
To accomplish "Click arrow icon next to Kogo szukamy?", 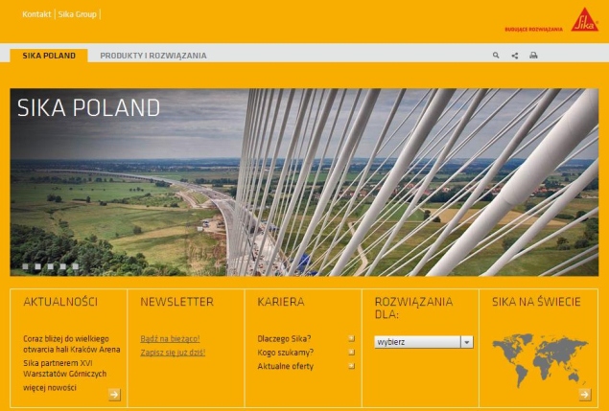I will (x=352, y=352).
